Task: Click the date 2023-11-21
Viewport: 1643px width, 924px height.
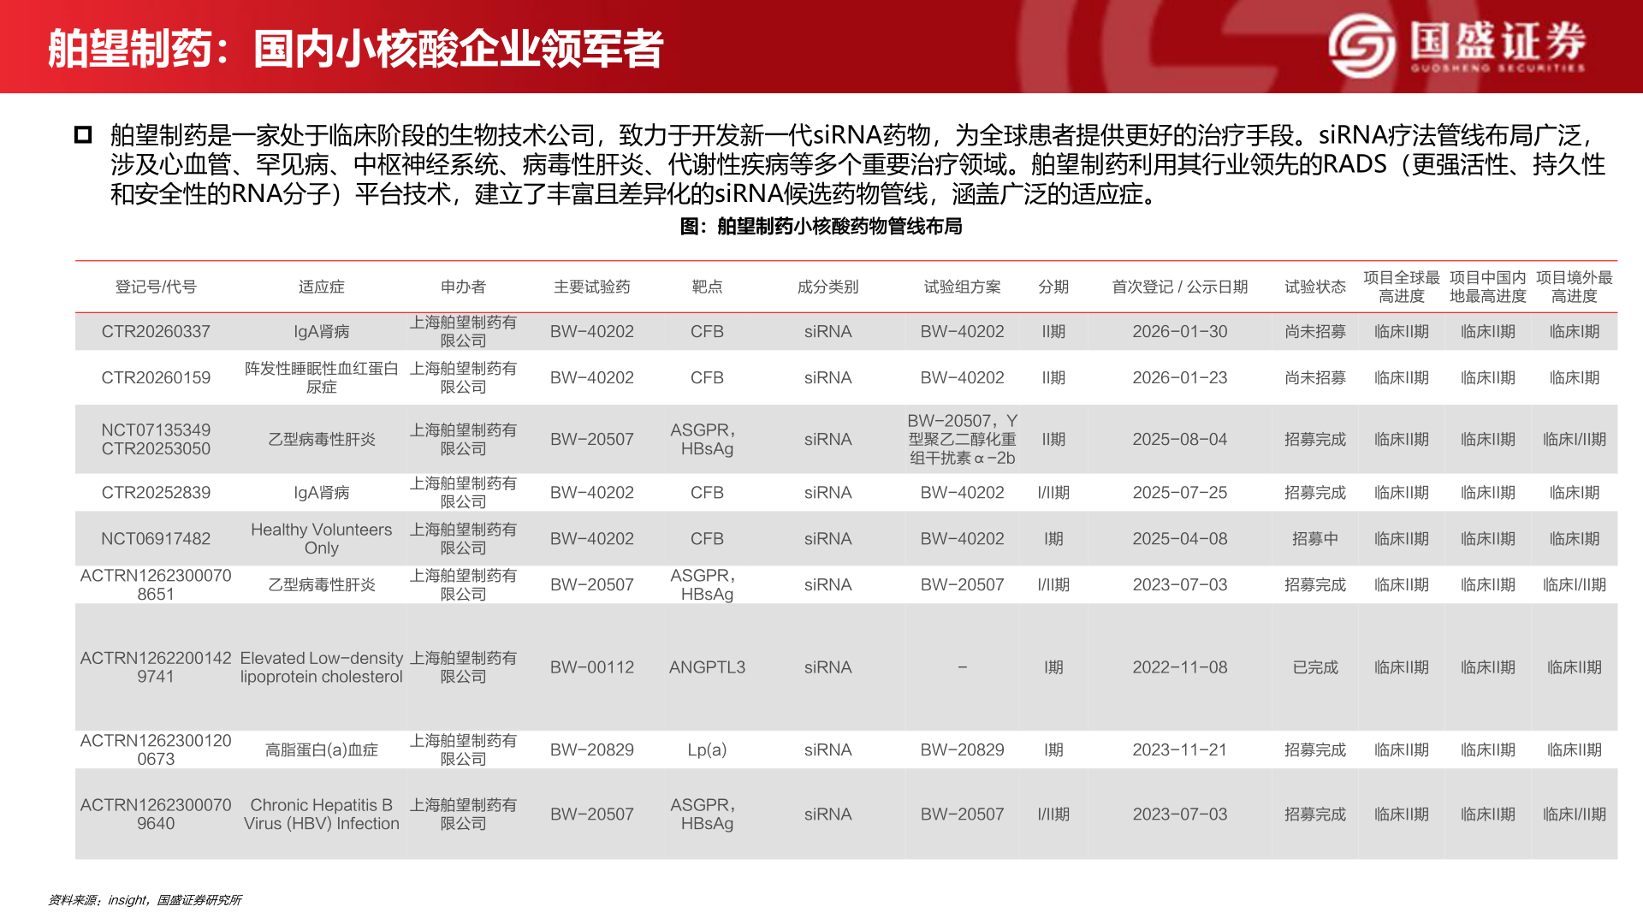Action: click(1180, 749)
